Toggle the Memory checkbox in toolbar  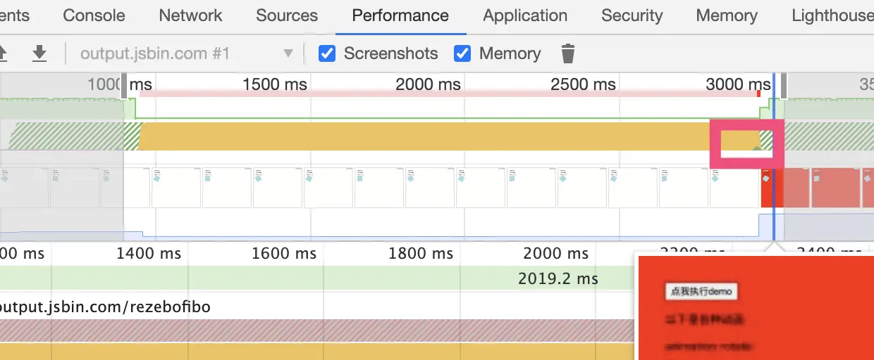[462, 53]
